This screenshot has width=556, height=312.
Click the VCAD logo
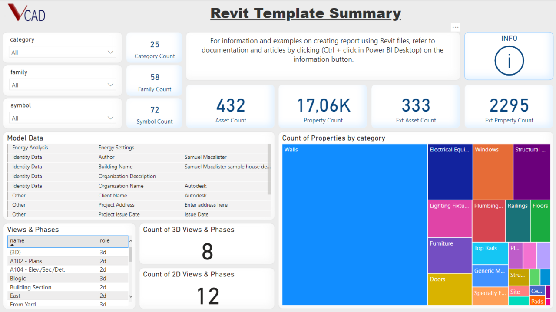pyautogui.click(x=26, y=13)
